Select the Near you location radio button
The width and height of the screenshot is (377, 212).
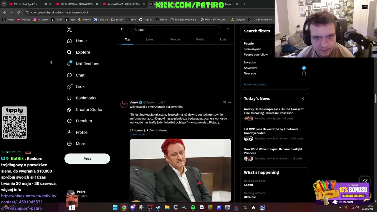point(304,73)
